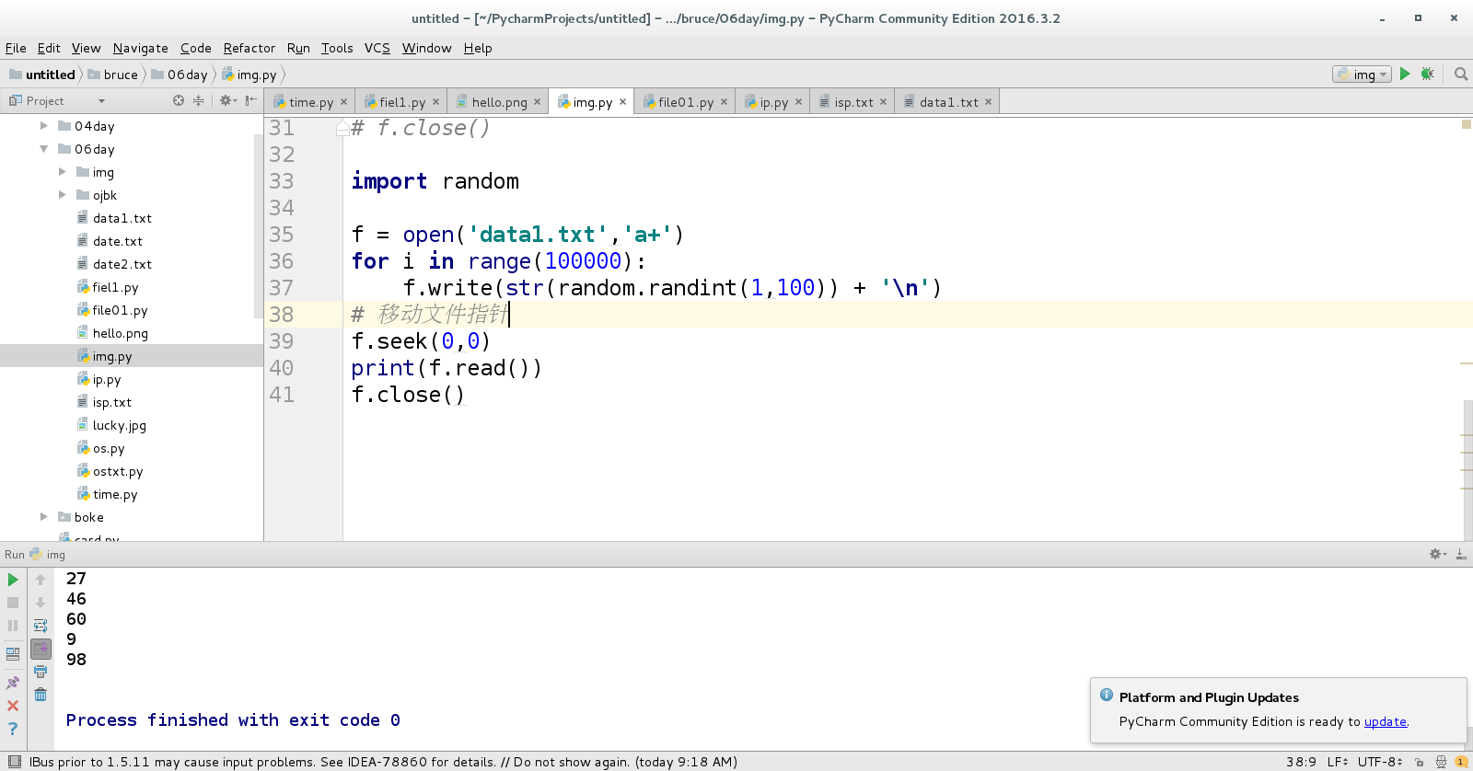Image resolution: width=1473 pixels, height=771 pixels.
Task: Click fold marker beside line 31
Action: coord(342,128)
